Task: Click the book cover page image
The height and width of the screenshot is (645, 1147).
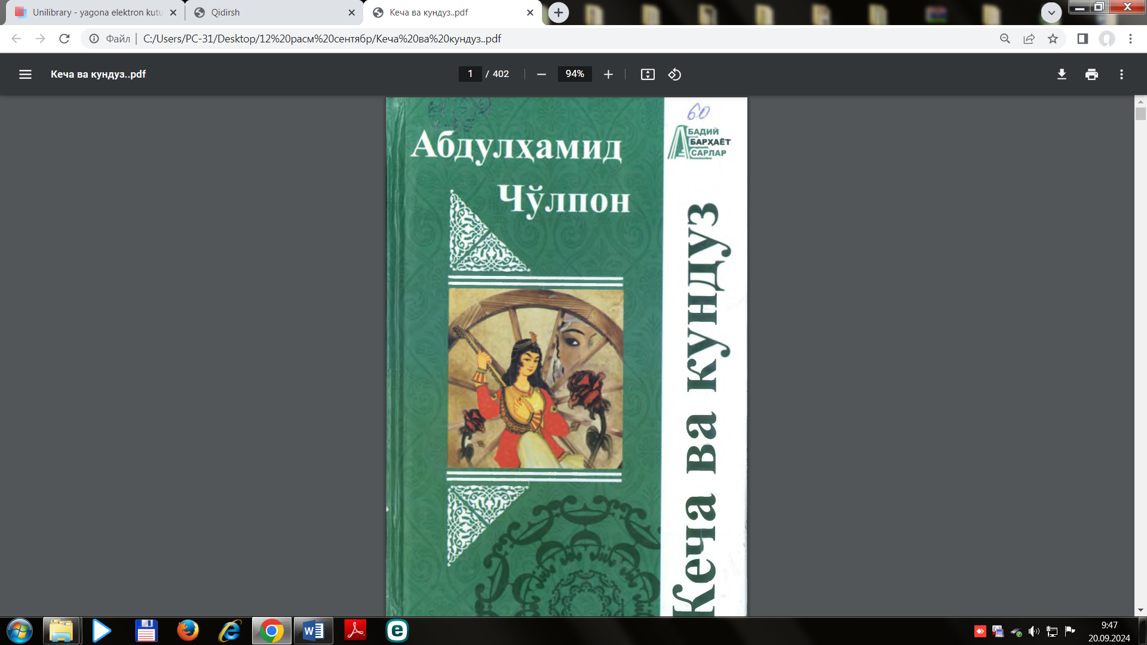Action: [566, 357]
